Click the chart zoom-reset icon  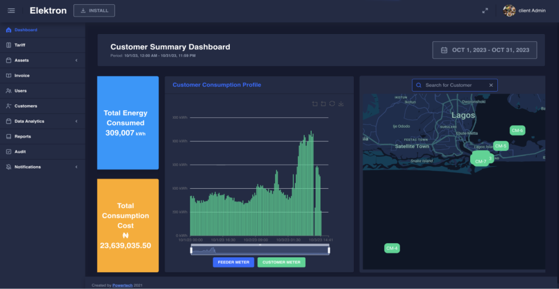click(x=323, y=104)
